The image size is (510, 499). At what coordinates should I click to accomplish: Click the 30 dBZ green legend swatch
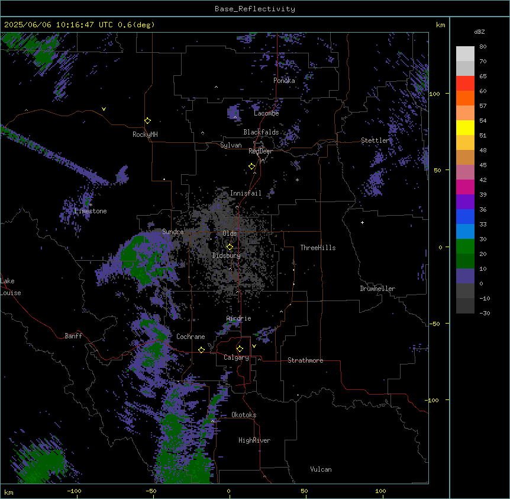click(465, 247)
